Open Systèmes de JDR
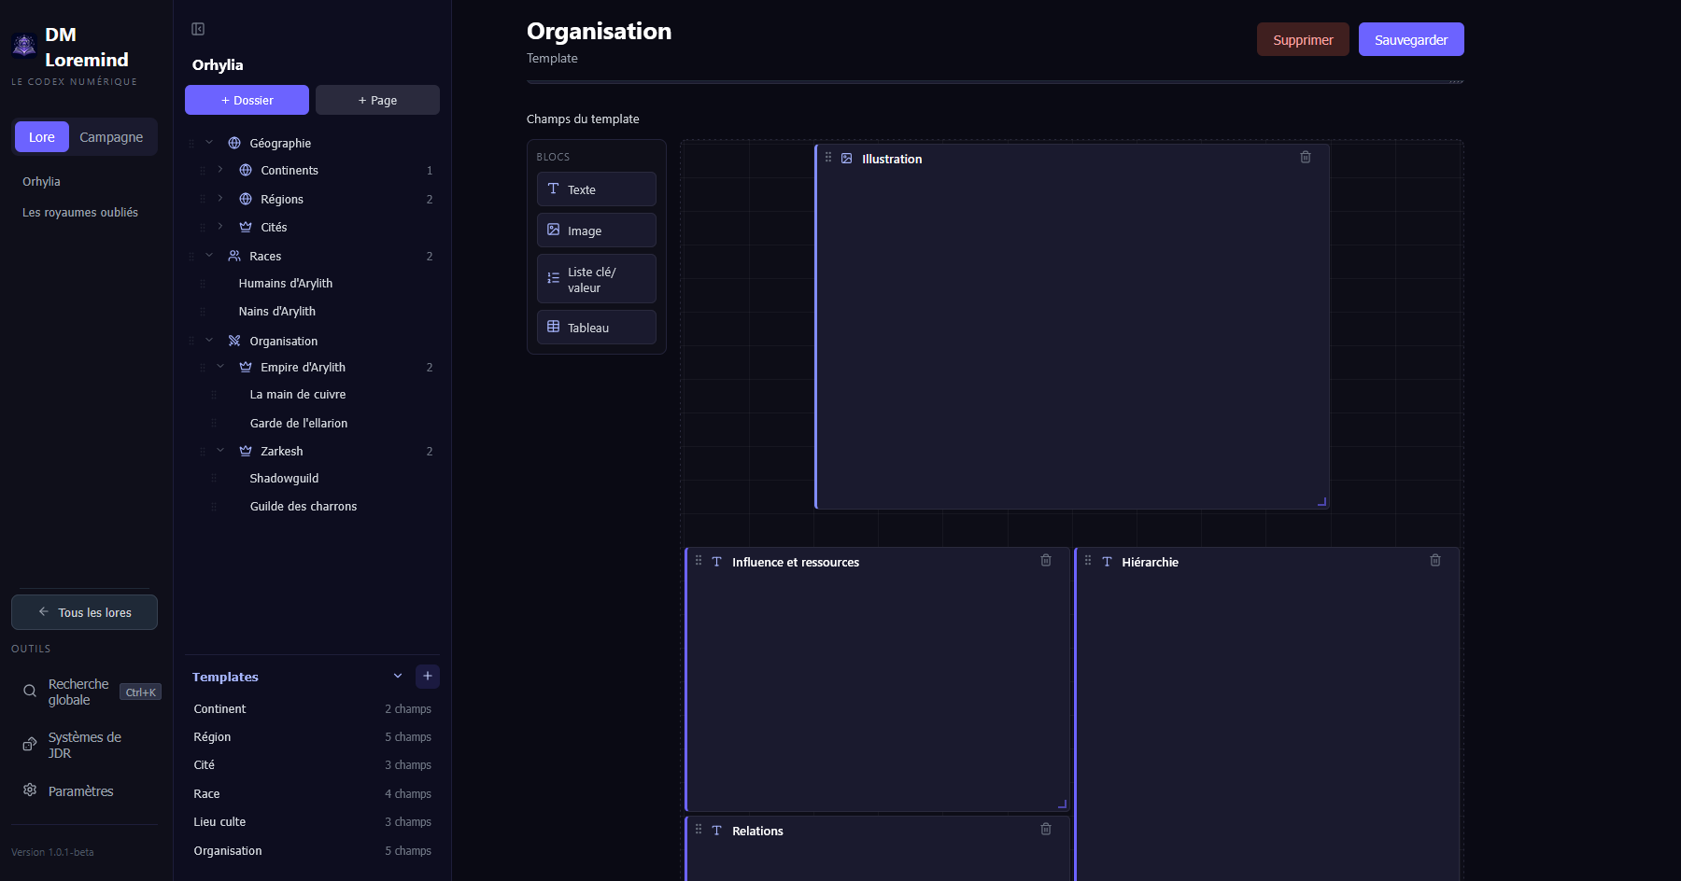This screenshot has height=881, width=1681. (x=84, y=745)
